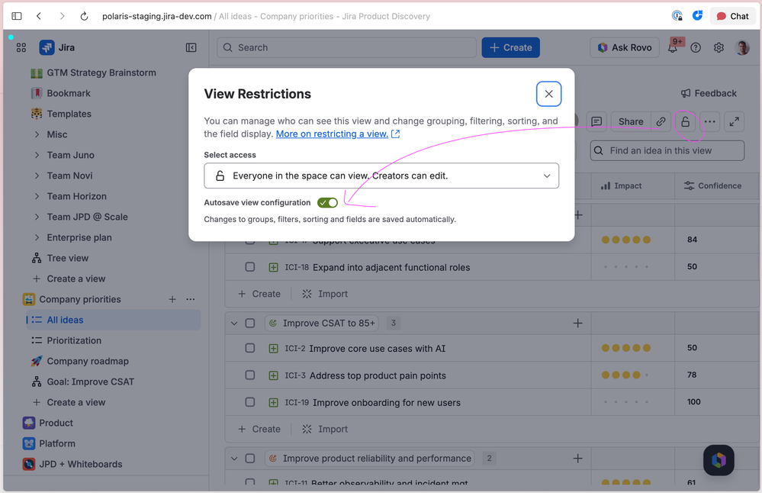Viewport: 762px width, 493px height.
Task: Set ICI-18 impact rating dots
Action: pyautogui.click(x=626, y=267)
